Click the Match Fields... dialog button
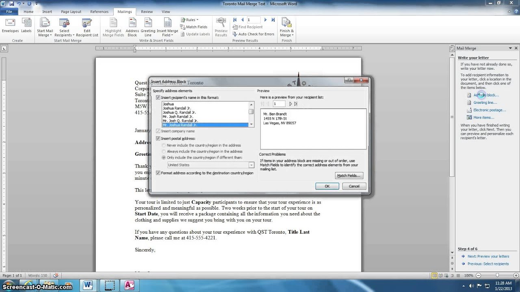Screen dimensions: 520x292 349,176
